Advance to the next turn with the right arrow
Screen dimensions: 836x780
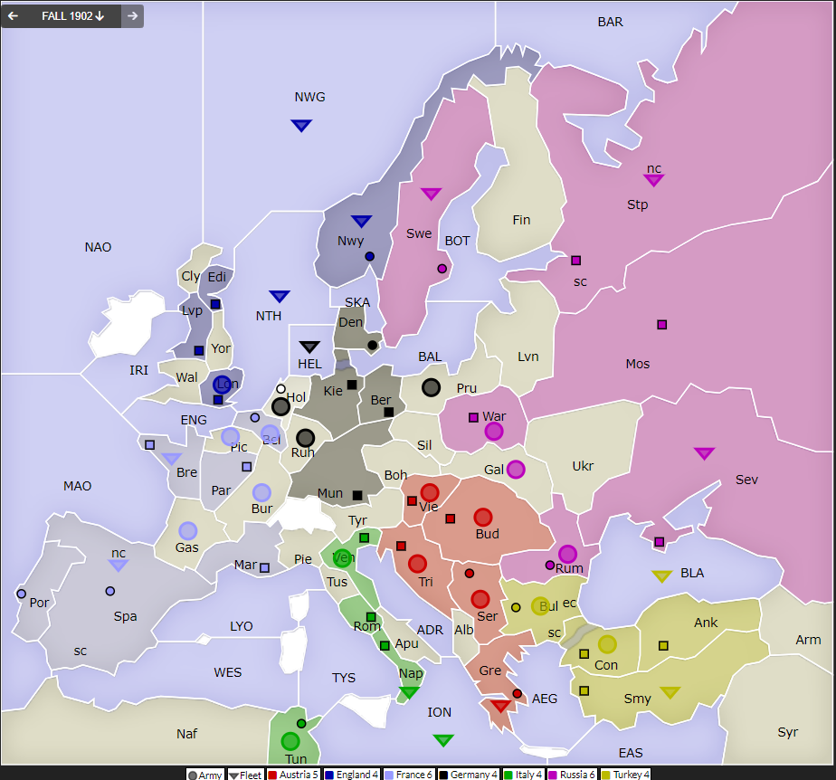pyautogui.click(x=132, y=16)
